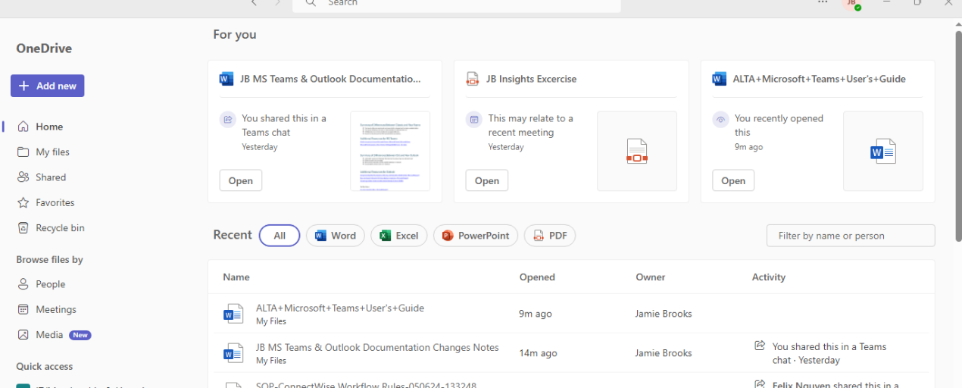Click the vertical scrollbar

(958, 135)
